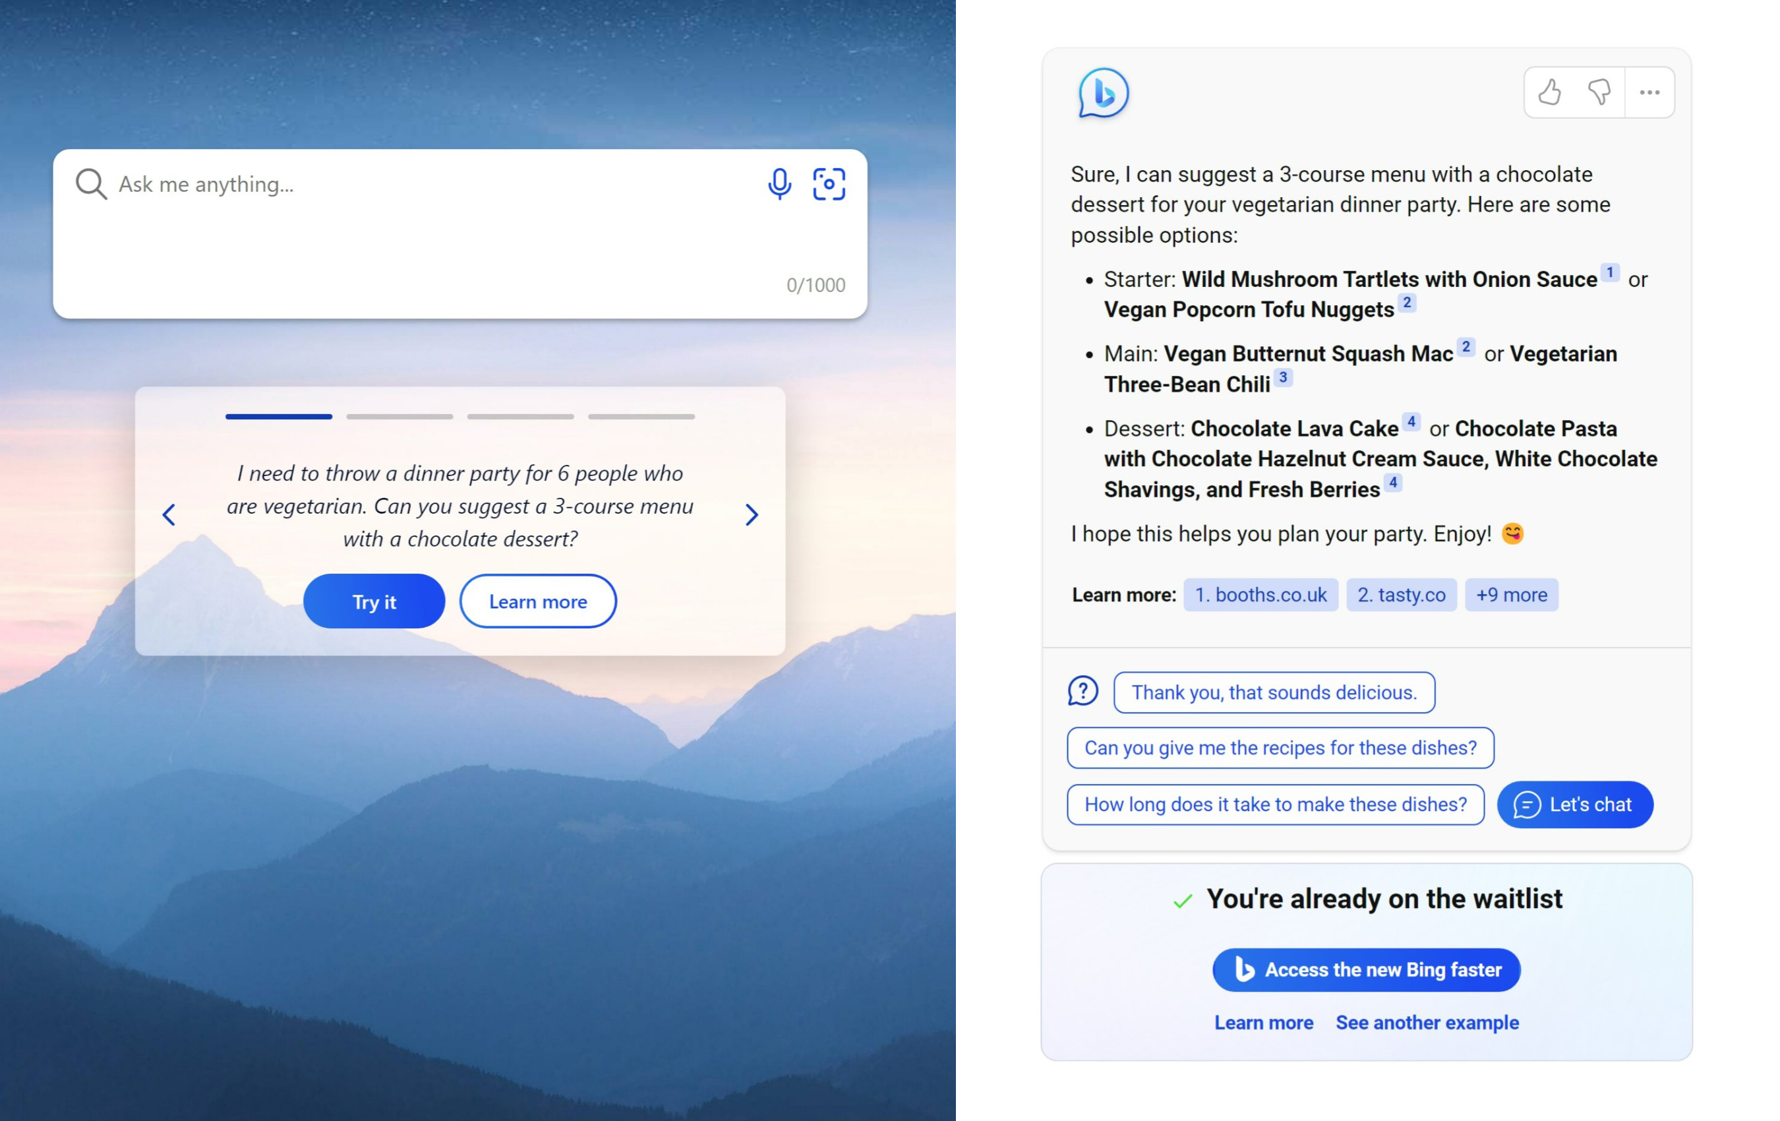Click the progress indicator first step
This screenshot has height=1121, width=1780.
276,416
